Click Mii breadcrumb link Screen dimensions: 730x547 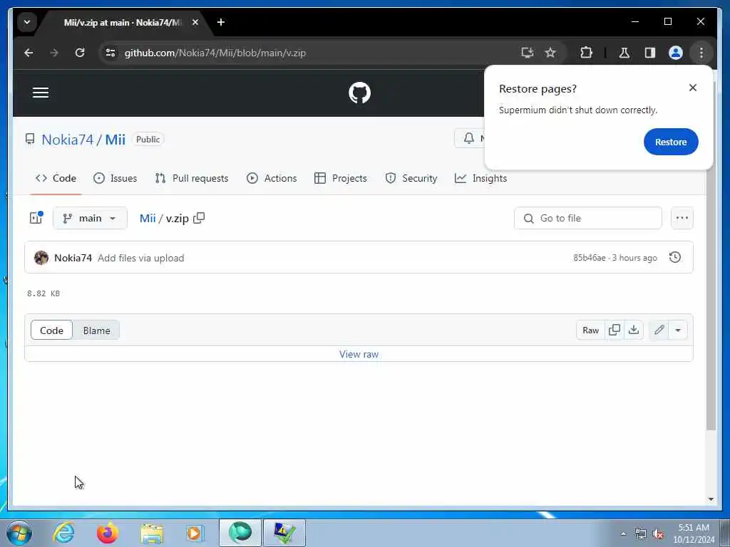tap(148, 218)
